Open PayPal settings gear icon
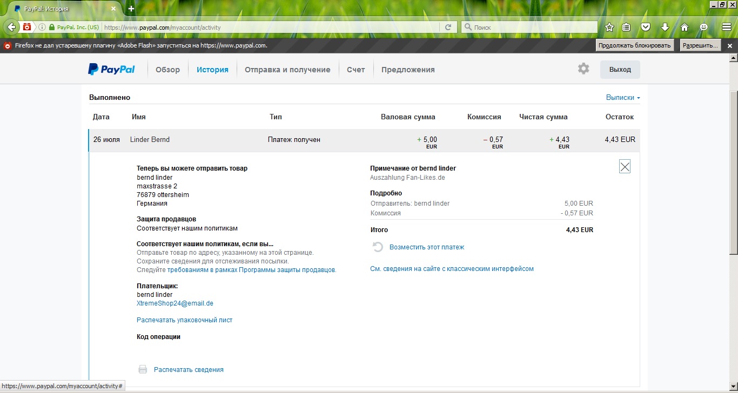Viewport: 738px width, 393px height. coord(583,69)
